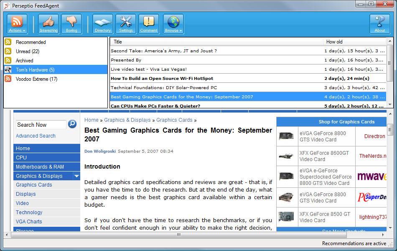Click the Graphics Cards breadcrumb link
397x251 pixels.
point(174,120)
